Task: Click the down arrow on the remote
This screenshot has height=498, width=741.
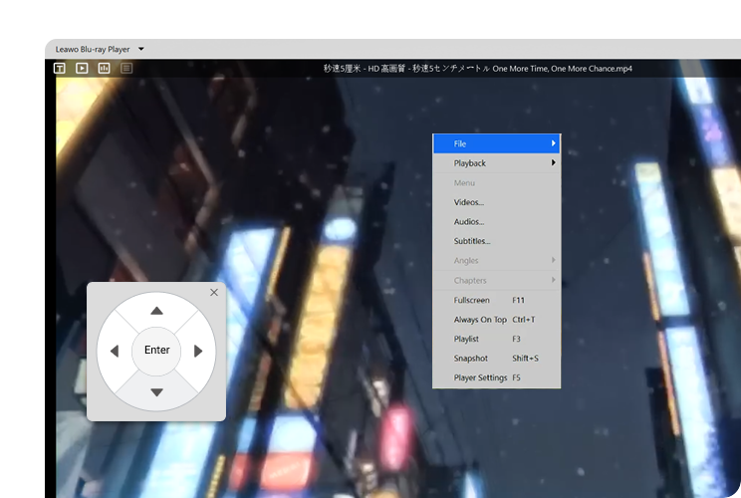Action: (x=157, y=392)
